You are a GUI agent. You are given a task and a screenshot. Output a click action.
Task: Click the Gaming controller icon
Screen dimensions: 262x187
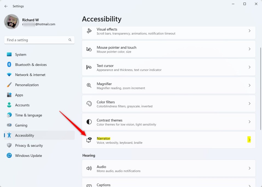[9, 125]
